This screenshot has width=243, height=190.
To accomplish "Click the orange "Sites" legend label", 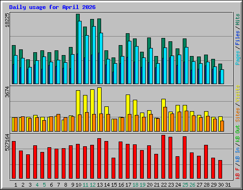I will 237,115.
